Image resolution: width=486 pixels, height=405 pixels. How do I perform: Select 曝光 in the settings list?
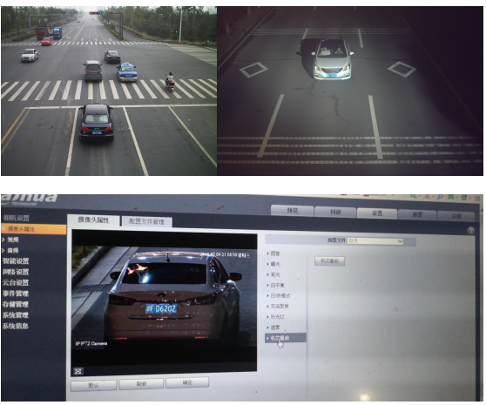pos(275,264)
